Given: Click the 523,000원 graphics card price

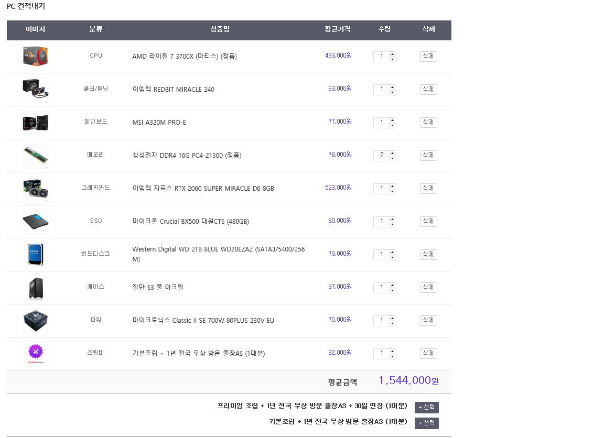Looking at the screenshot, I should tap(338, 188).
